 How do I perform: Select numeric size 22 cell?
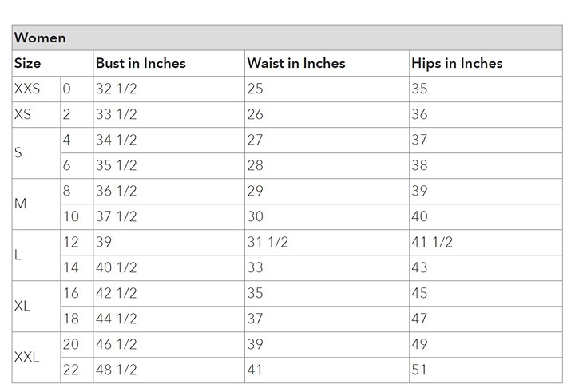[77, 370]
